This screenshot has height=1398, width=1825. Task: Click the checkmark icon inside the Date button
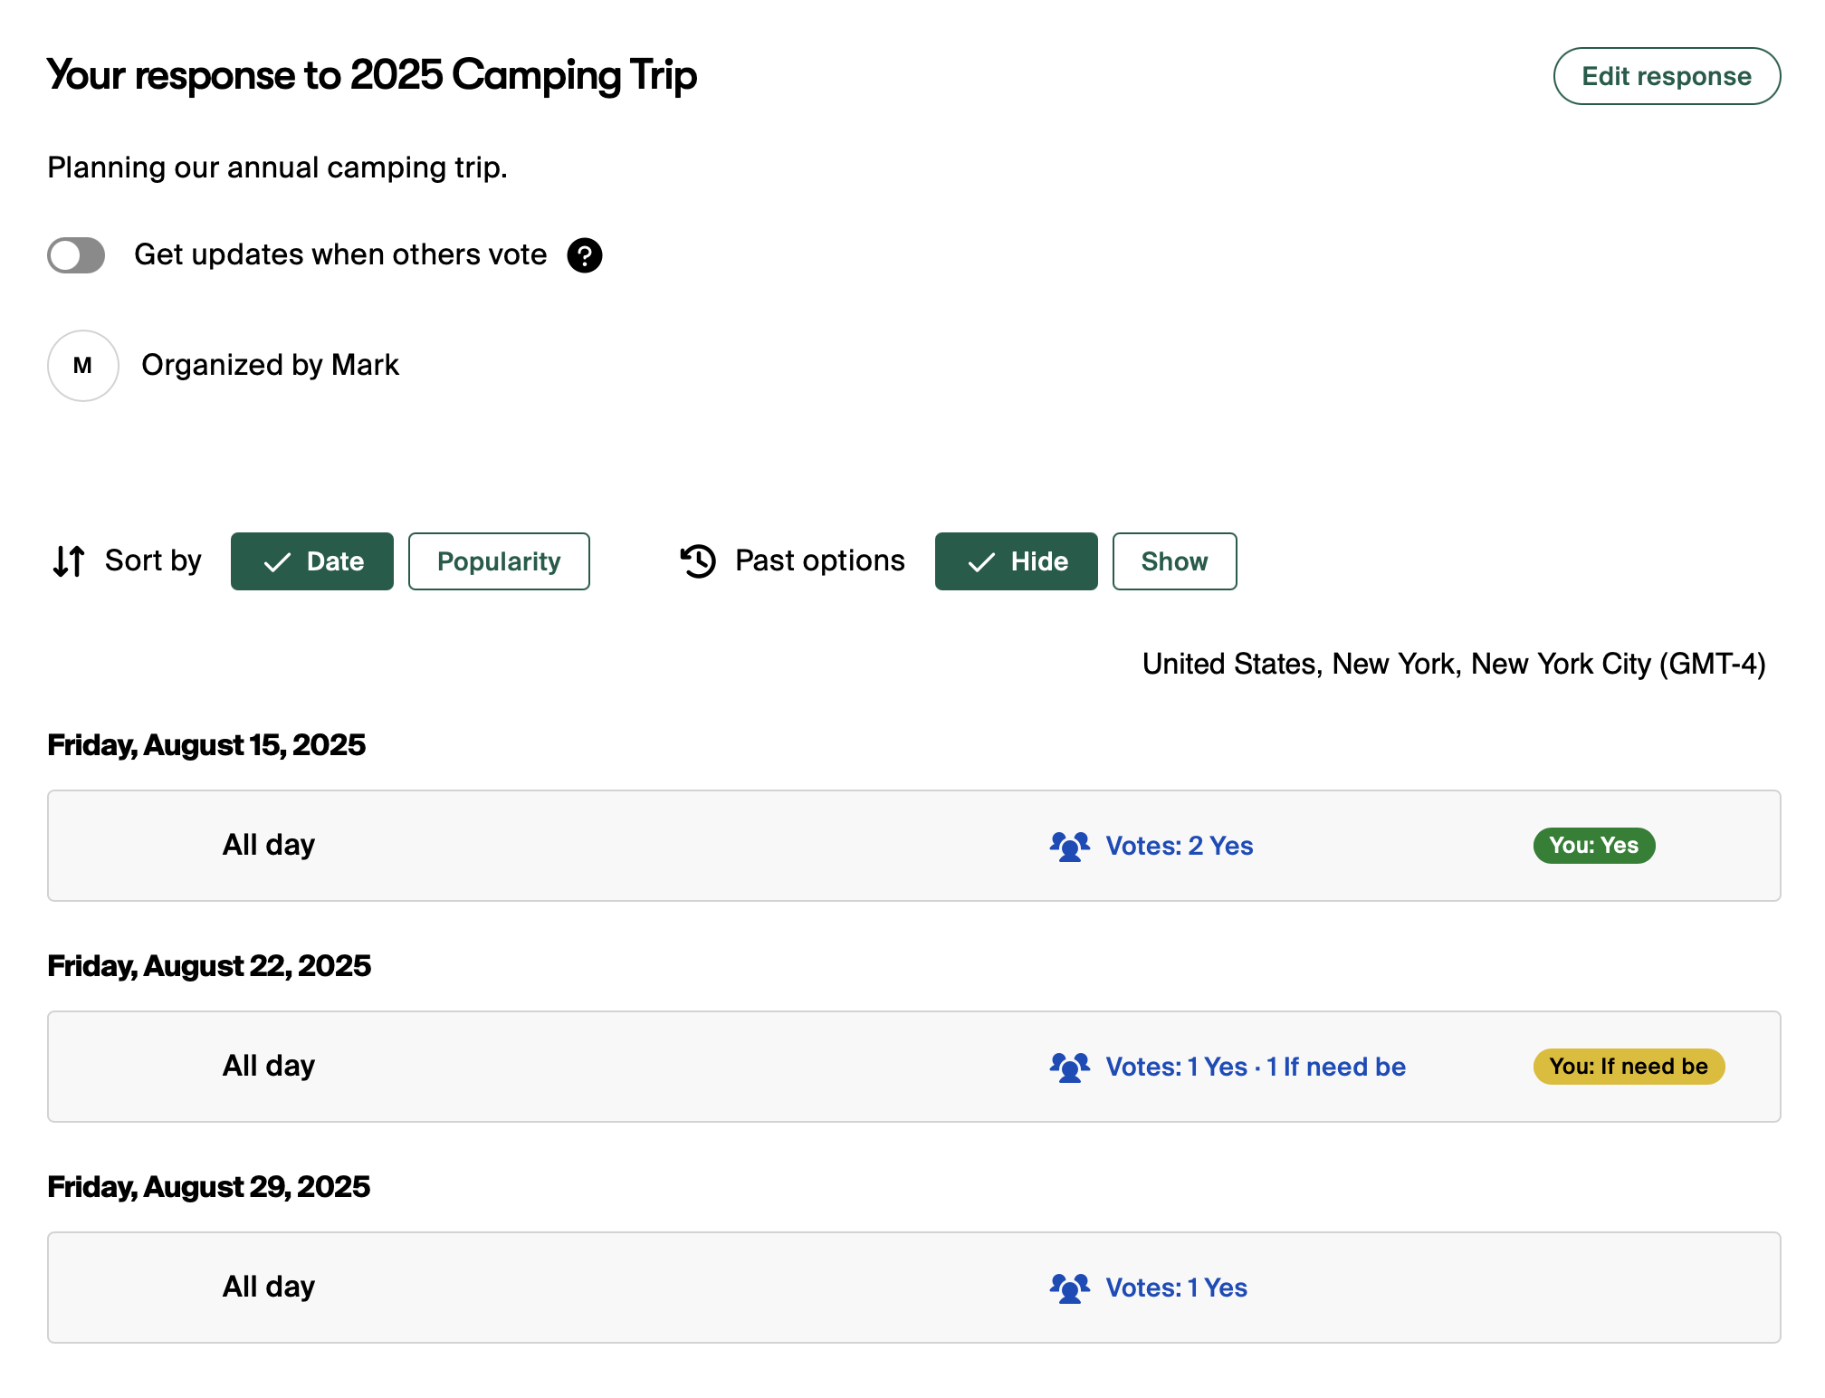278,561
